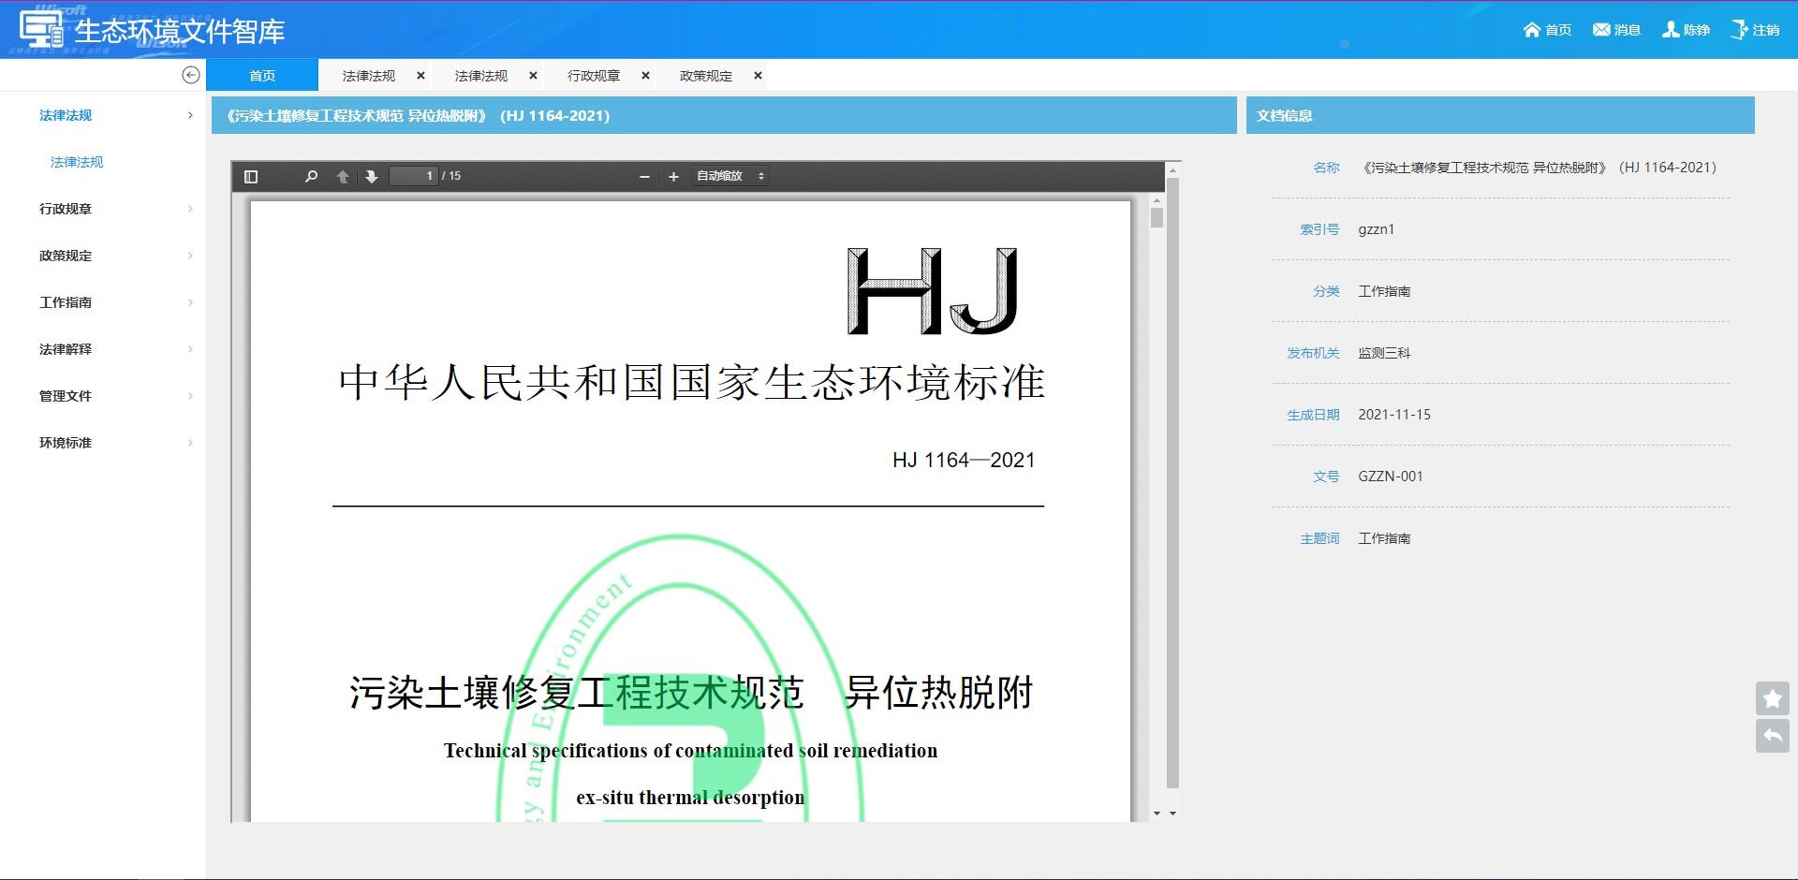The width and height of the screenshot is (1798, 880).
Task: Zoom out the PDF with minus button
Action: click(644, 177)
